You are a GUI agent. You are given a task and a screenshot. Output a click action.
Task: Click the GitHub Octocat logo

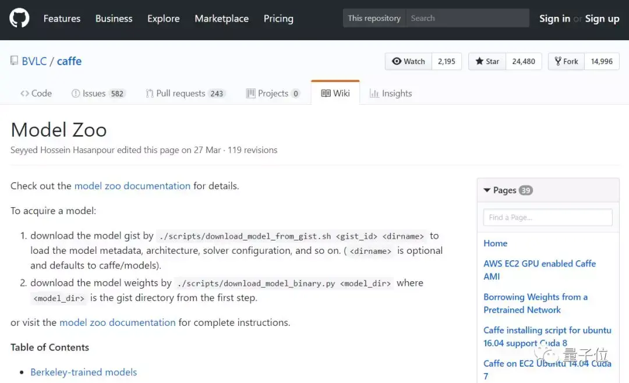(19, 19)
